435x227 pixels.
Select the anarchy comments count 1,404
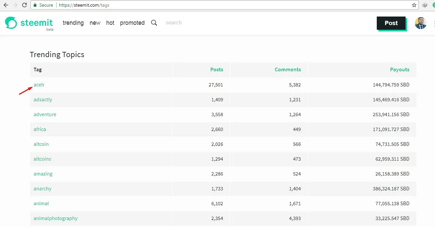pos(295,189)
